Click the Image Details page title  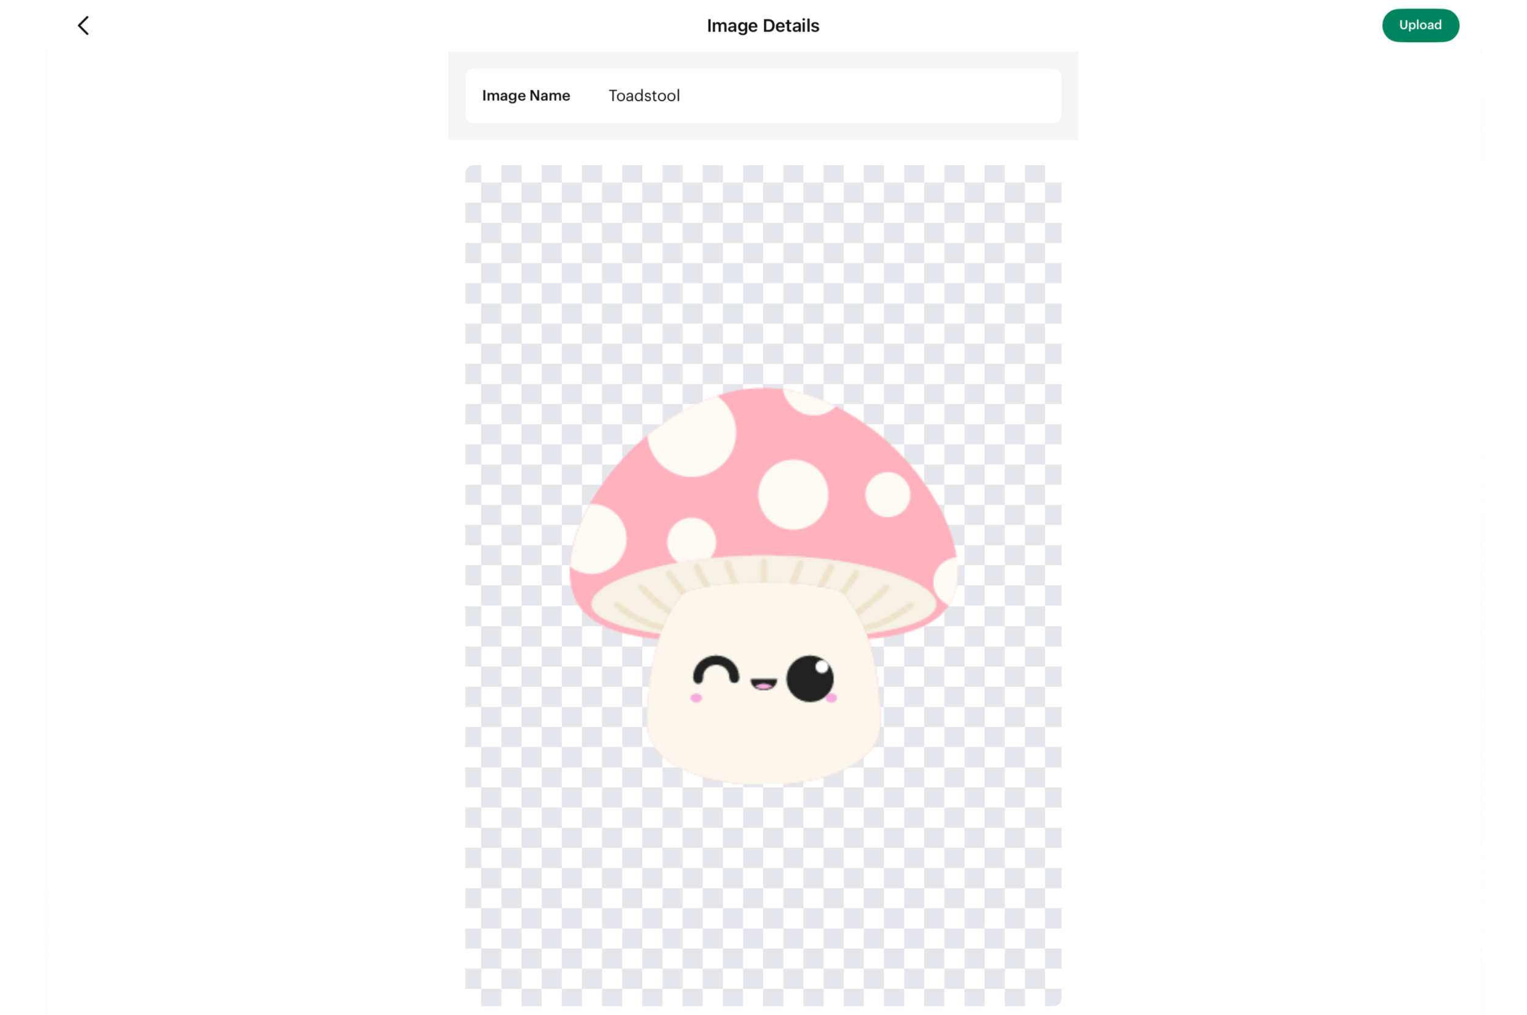click(762, 26)
